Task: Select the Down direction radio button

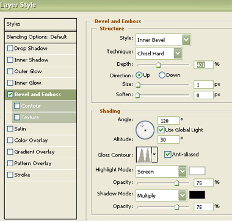Action: coord(162,75)
